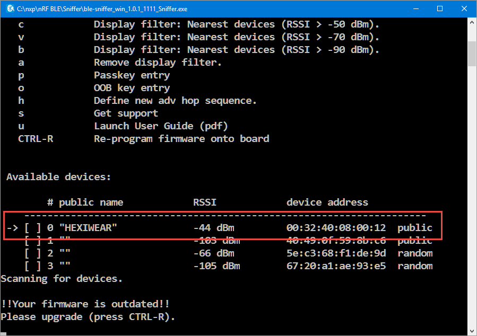Click the scrollbar down arrow
This screenshot has width=477, height=336.
[472, 331]
